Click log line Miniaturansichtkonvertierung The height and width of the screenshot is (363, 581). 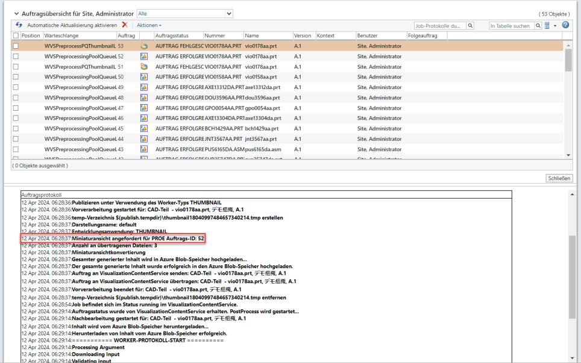pos(83,252)
